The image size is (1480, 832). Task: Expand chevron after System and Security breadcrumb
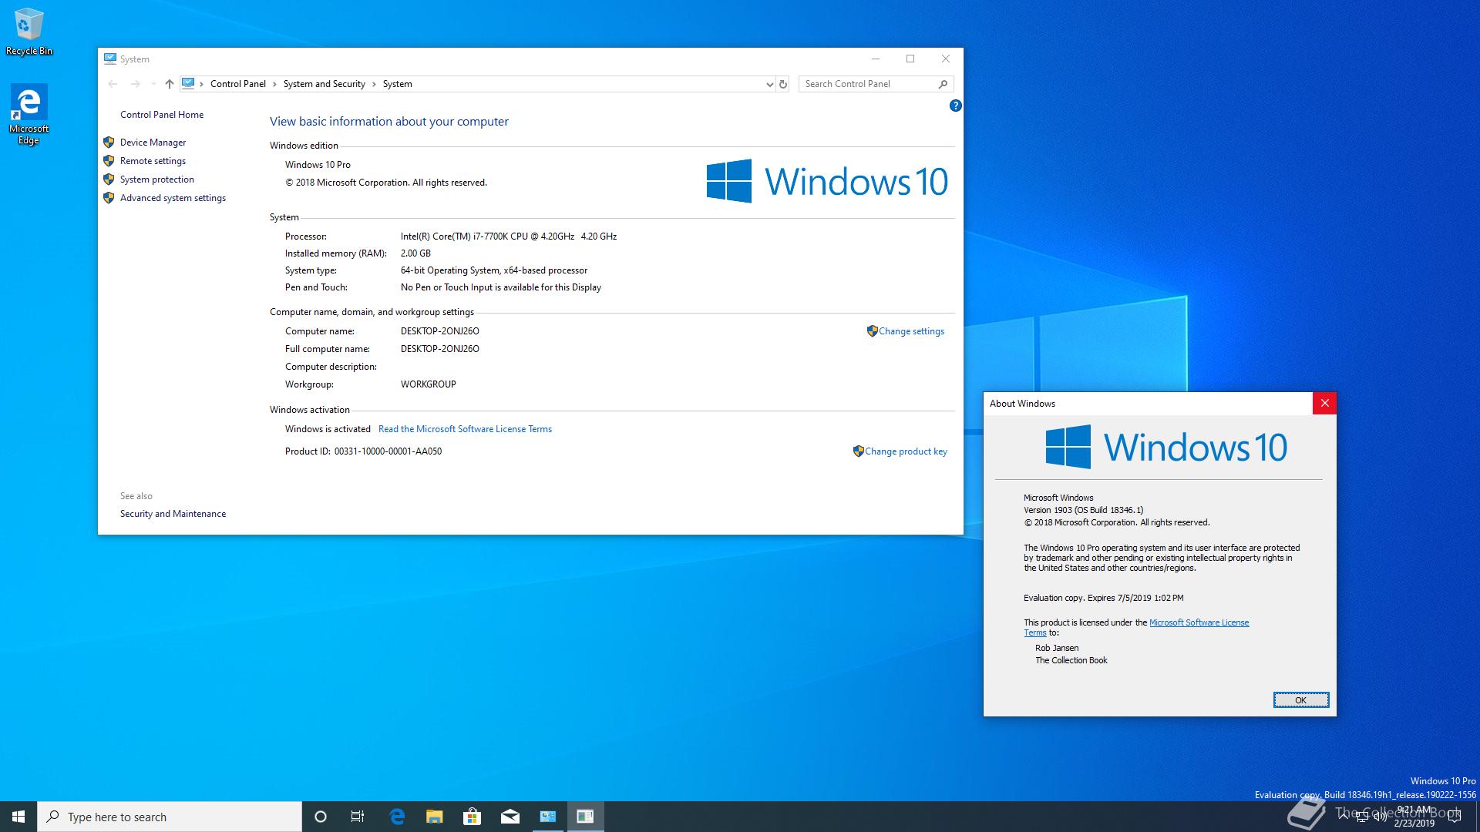click(x=374, y=84)
